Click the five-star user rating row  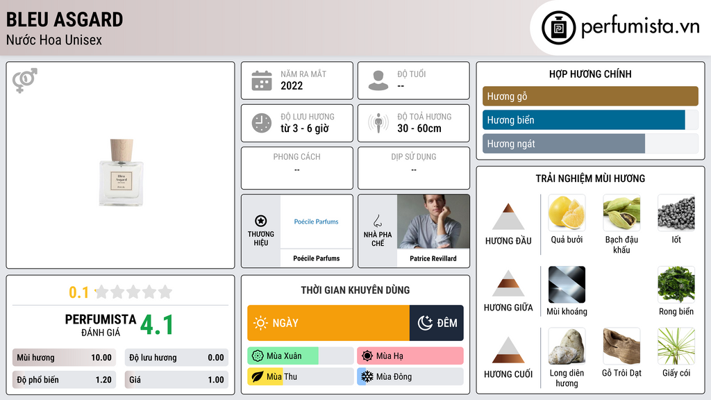click(x=133, y=292)
